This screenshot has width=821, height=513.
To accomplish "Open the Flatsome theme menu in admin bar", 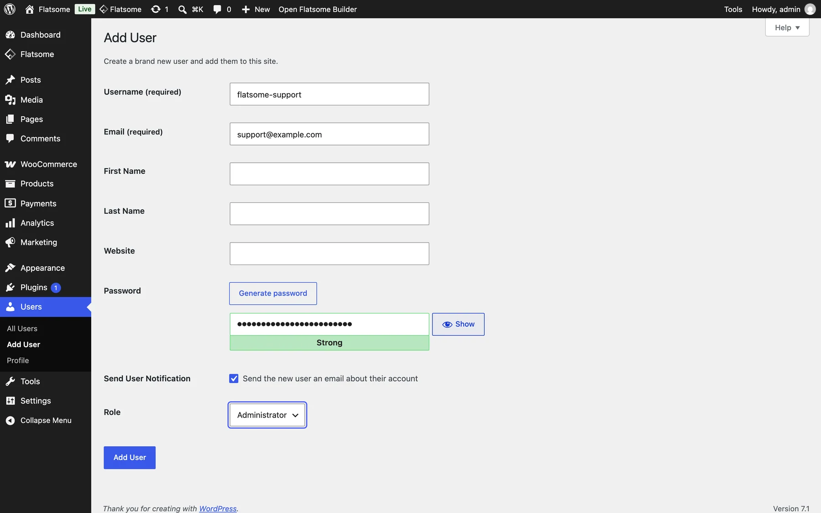I will click(x=120, y=9).
